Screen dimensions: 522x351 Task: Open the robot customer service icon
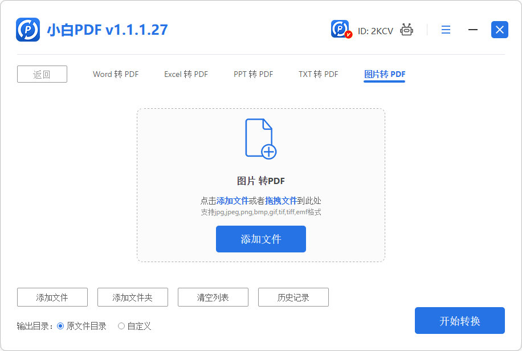(x=406, y=30)
